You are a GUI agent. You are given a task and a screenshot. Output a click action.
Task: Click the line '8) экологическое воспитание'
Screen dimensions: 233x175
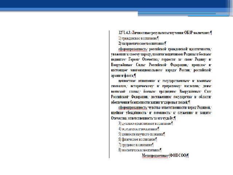[x=140, y=150]
